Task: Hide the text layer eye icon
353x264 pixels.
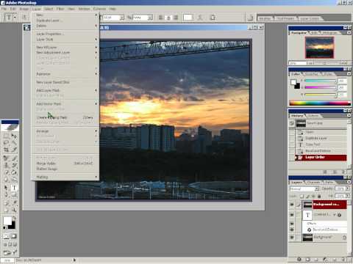Action: click(292, 215)
